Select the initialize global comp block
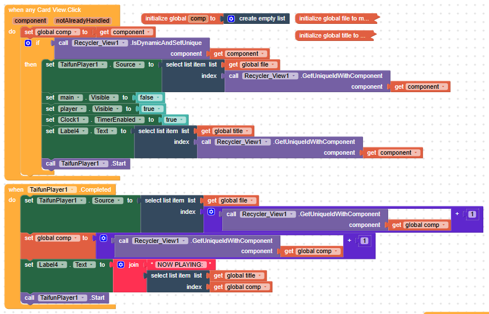Screen dimensions: 489x314 [181, 19]
